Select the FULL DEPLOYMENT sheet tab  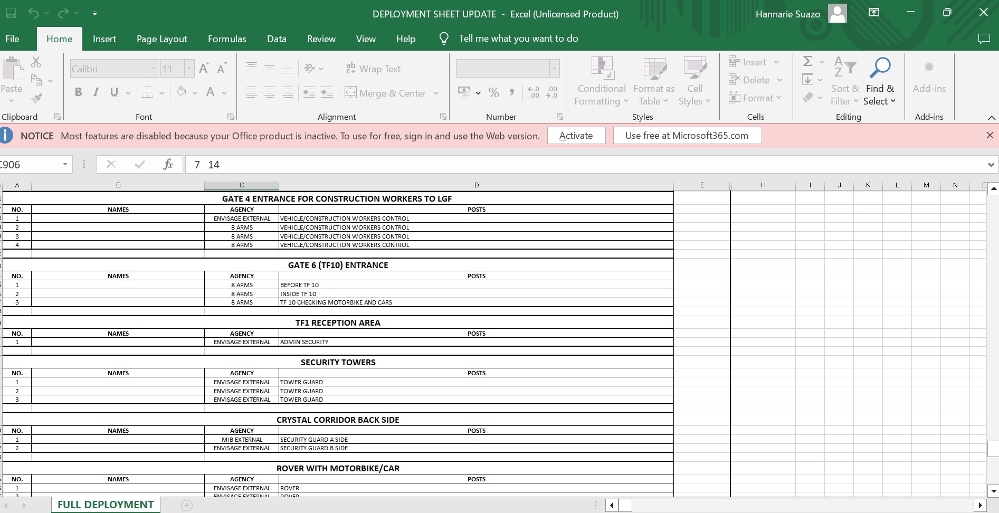(106, 505)
